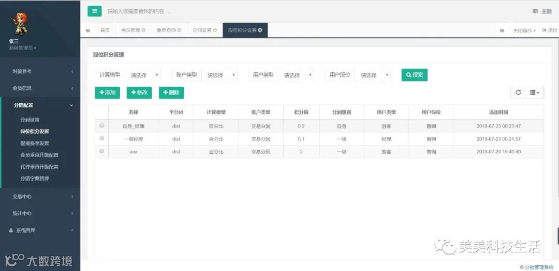Add a new record with 添加 button
This screenshot has height=271, width=559.
point(107,92)
